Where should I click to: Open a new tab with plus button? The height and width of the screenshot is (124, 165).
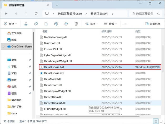[x=57, y=5]
